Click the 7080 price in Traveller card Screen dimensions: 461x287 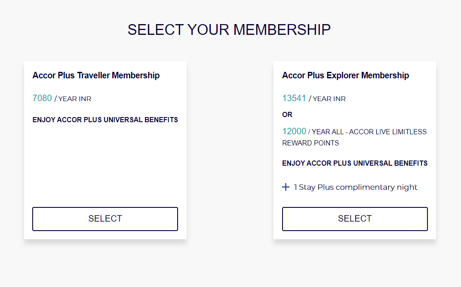point(42,98)
